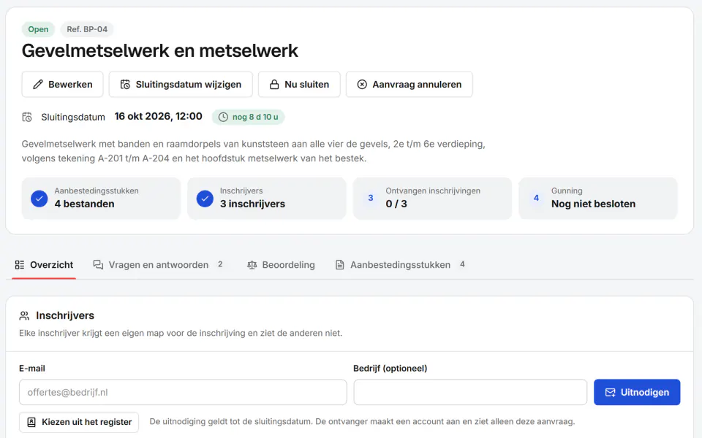Screen dimensions: 702x438
Task: Click the count badge 4 on Aanbestedingsstukken tab
Action: pyautogui.click(x=462, y=264)
